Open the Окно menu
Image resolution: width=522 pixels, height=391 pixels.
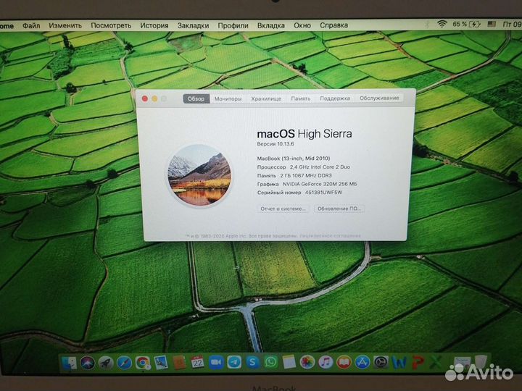click(x=302, y=25)
